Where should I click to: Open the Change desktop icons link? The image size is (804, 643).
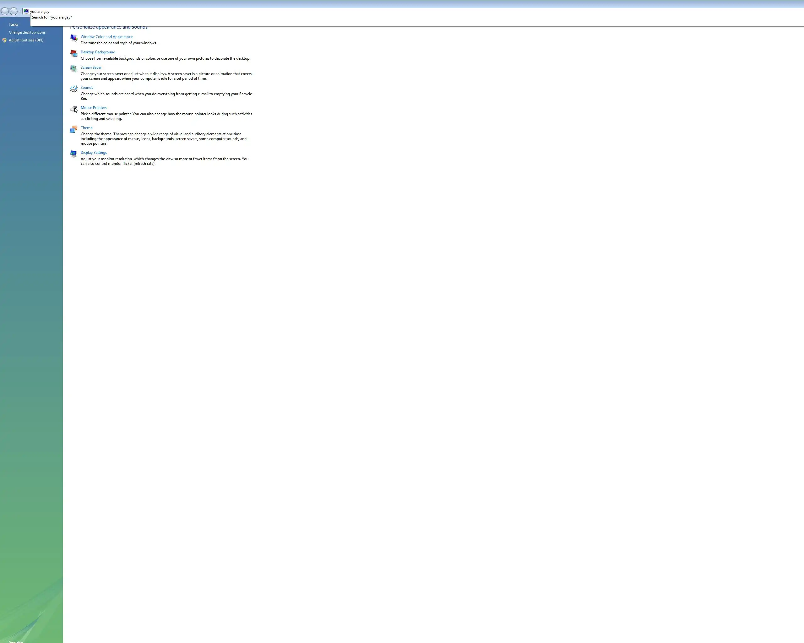click(x=27, y=32)
